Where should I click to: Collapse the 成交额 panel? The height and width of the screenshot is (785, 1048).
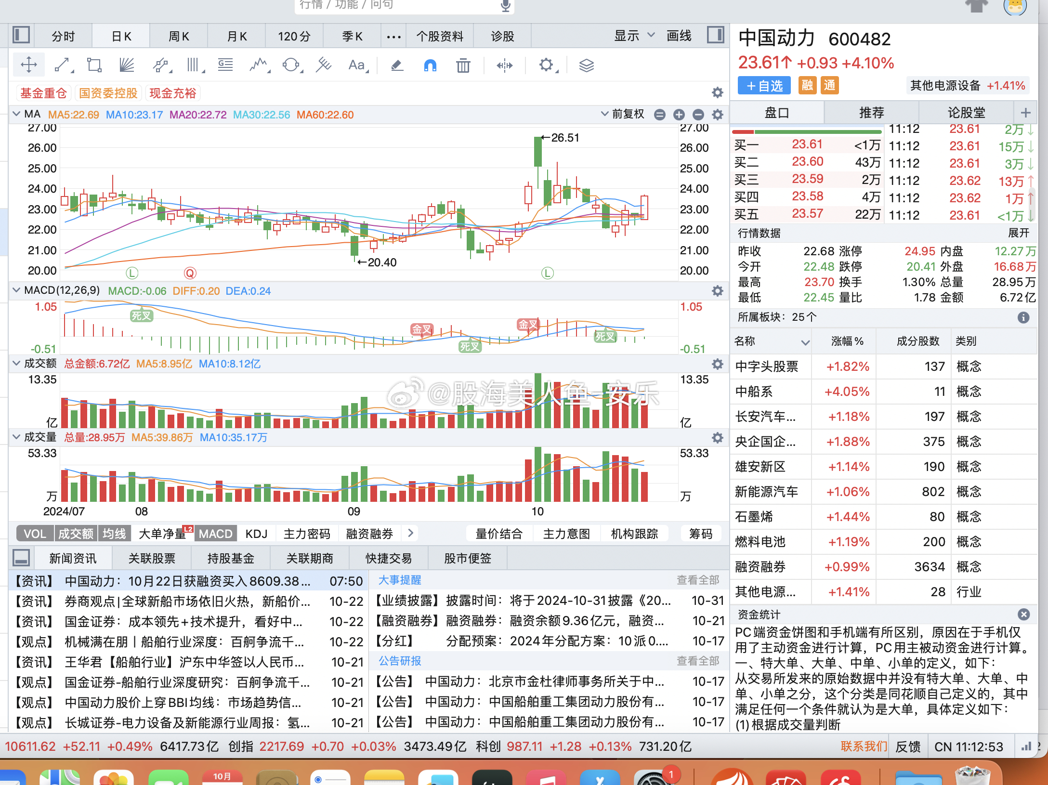tap(16, 363)
